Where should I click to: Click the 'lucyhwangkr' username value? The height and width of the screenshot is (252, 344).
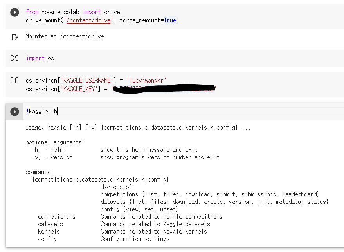146,81
